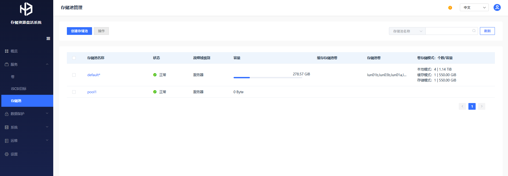Click the 缓存存储池卷 column header

(327, 58)
